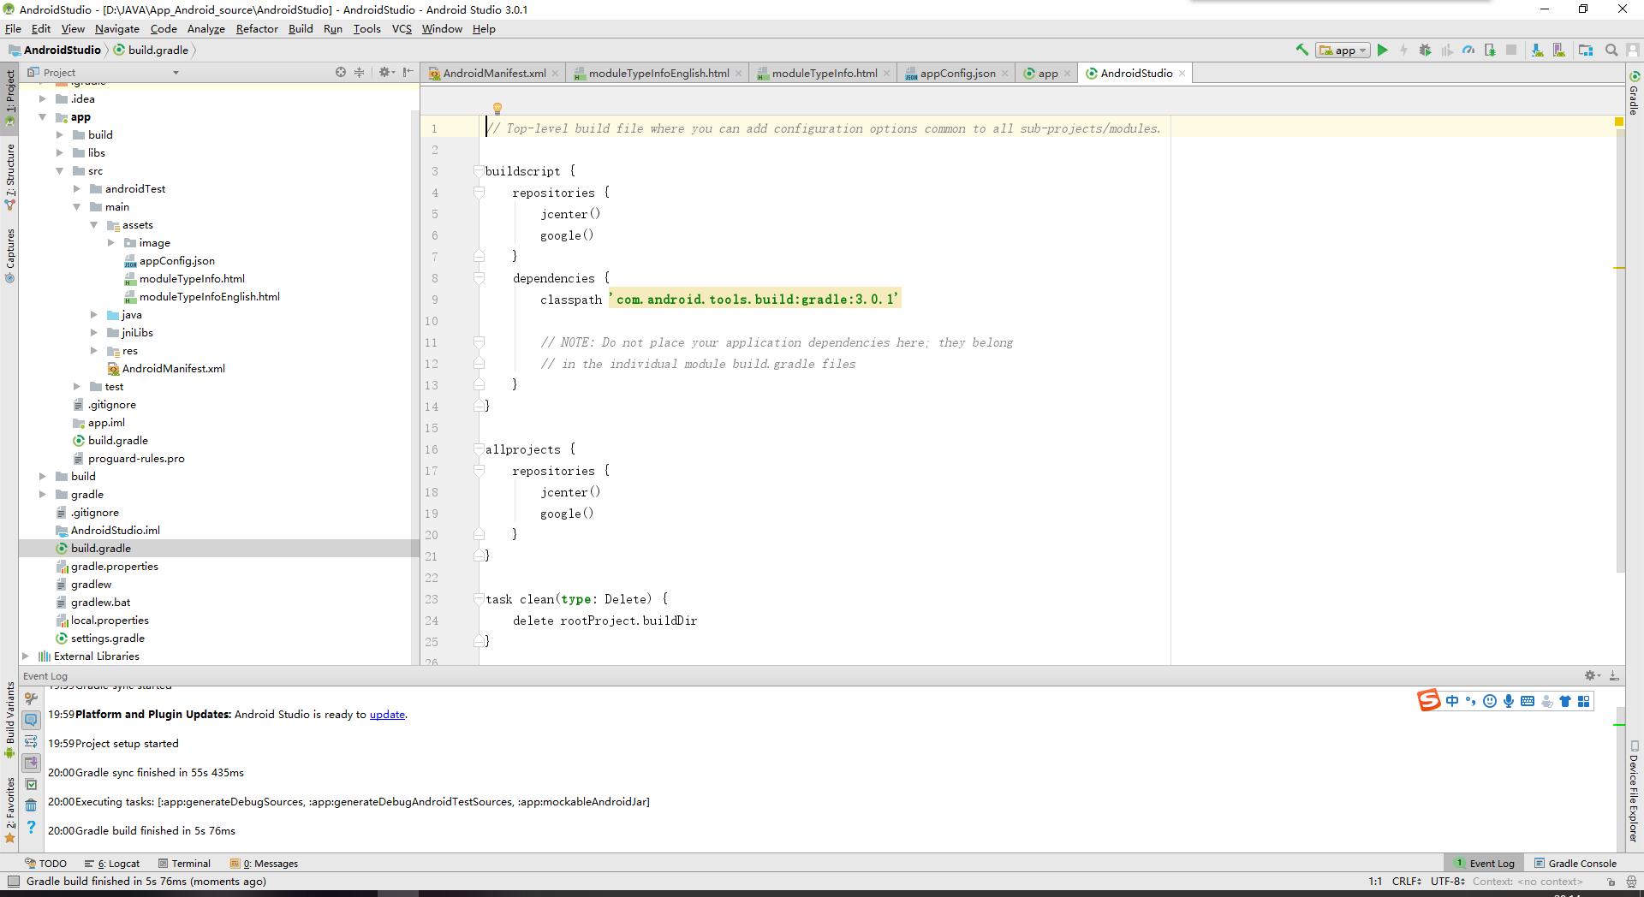Toggle tool window quick access button bottom-left
The width and height of the screenshot is (1644, 897).
pos(13,881)
